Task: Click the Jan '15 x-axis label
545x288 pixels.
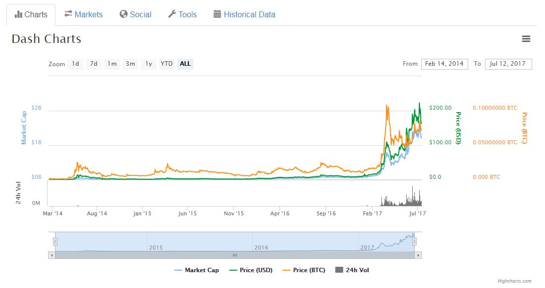Action: point(142,213)
